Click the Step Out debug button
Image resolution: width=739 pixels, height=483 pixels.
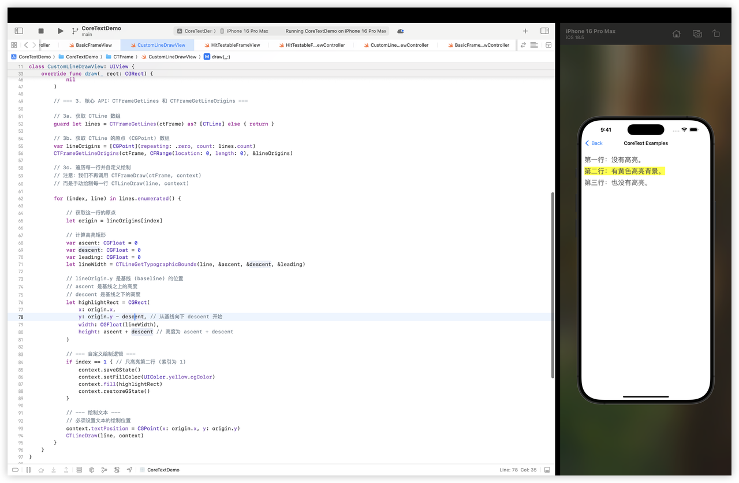click(x=66, y=470)
